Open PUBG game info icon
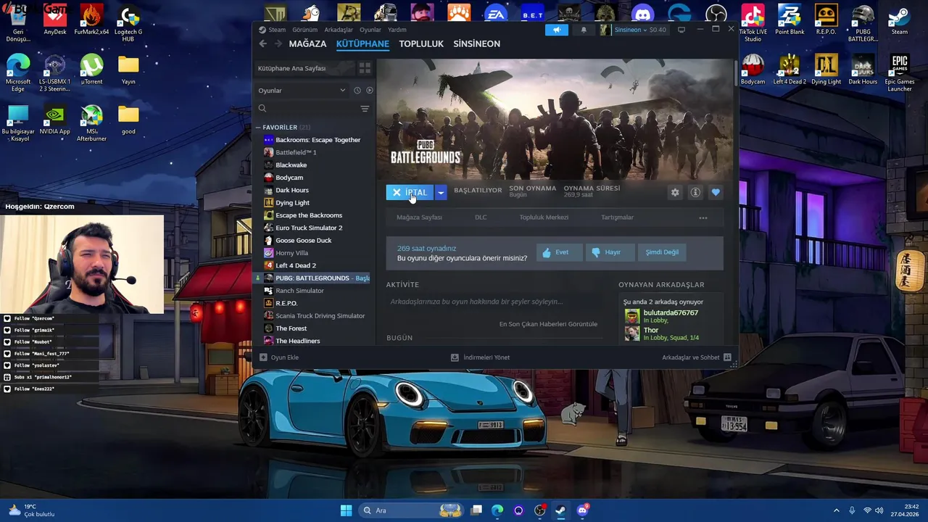This screenshot has height=522, width=928. click(x=695, y=192)
